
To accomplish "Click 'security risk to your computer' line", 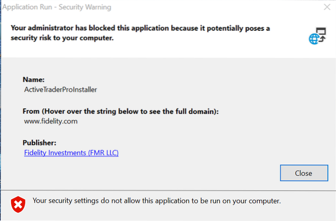I will [62, 38].
